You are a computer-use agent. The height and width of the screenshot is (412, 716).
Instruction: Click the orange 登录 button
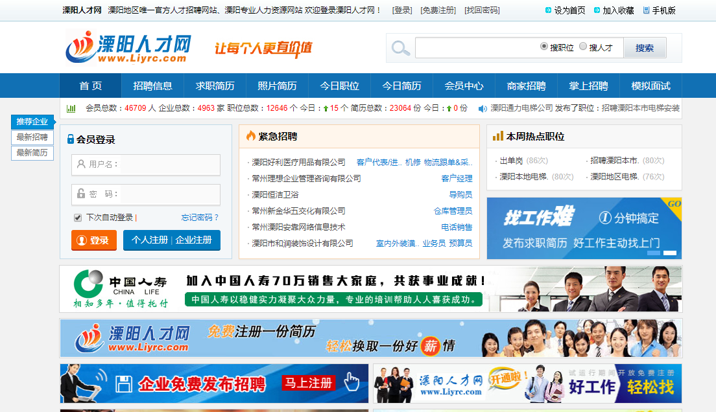(x=93, y=240)
